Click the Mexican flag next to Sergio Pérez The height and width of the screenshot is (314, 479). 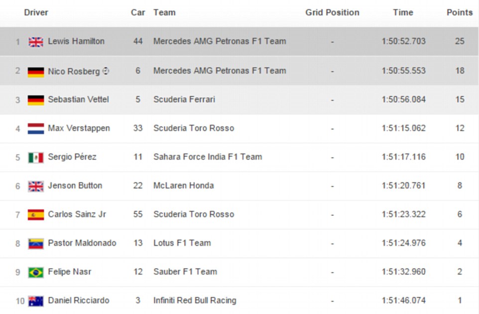point(36,157)
